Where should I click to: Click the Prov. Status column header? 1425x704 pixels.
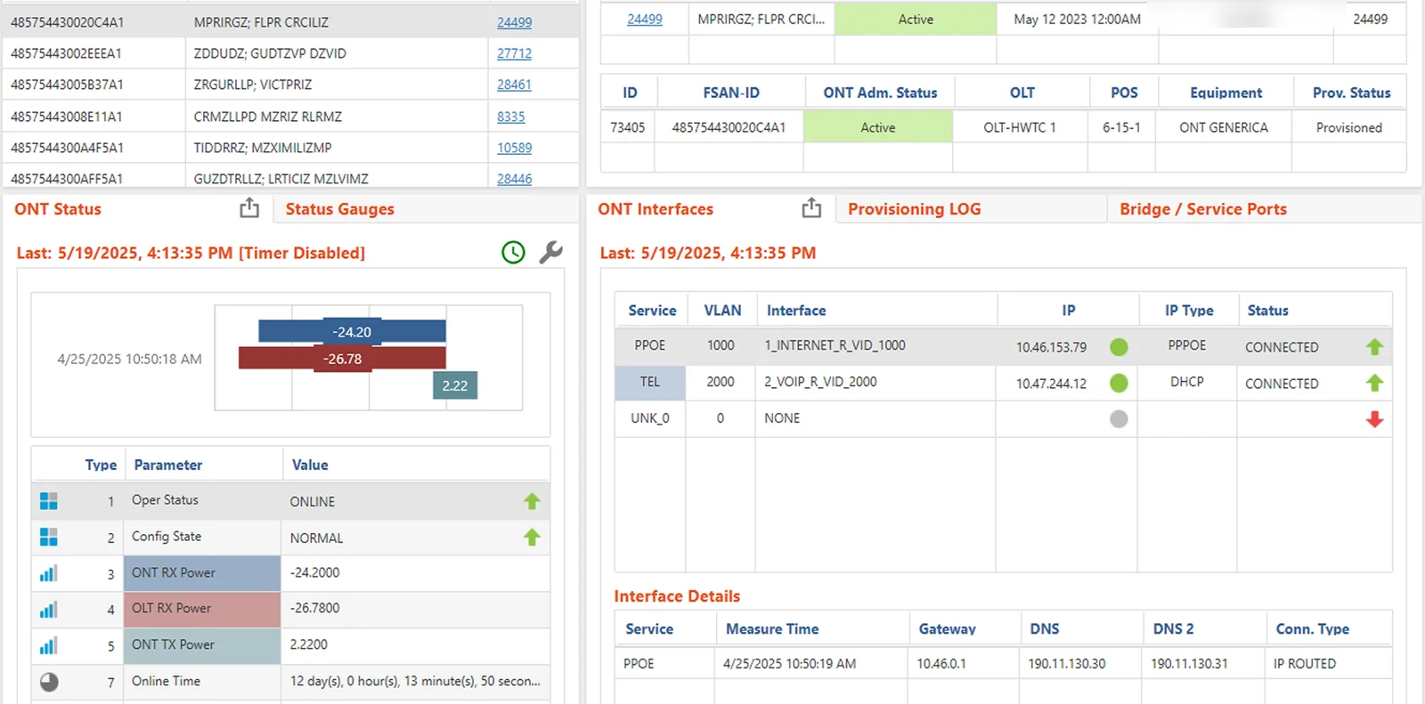pos(1351,93)
